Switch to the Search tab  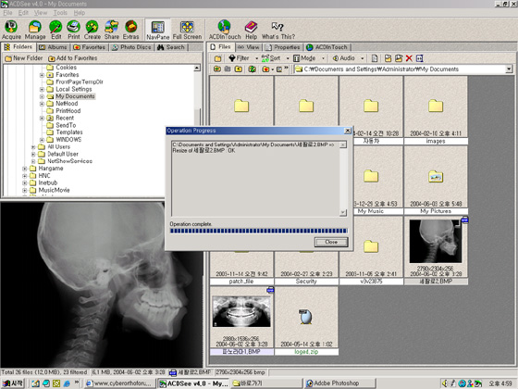(x=171, y=47)
